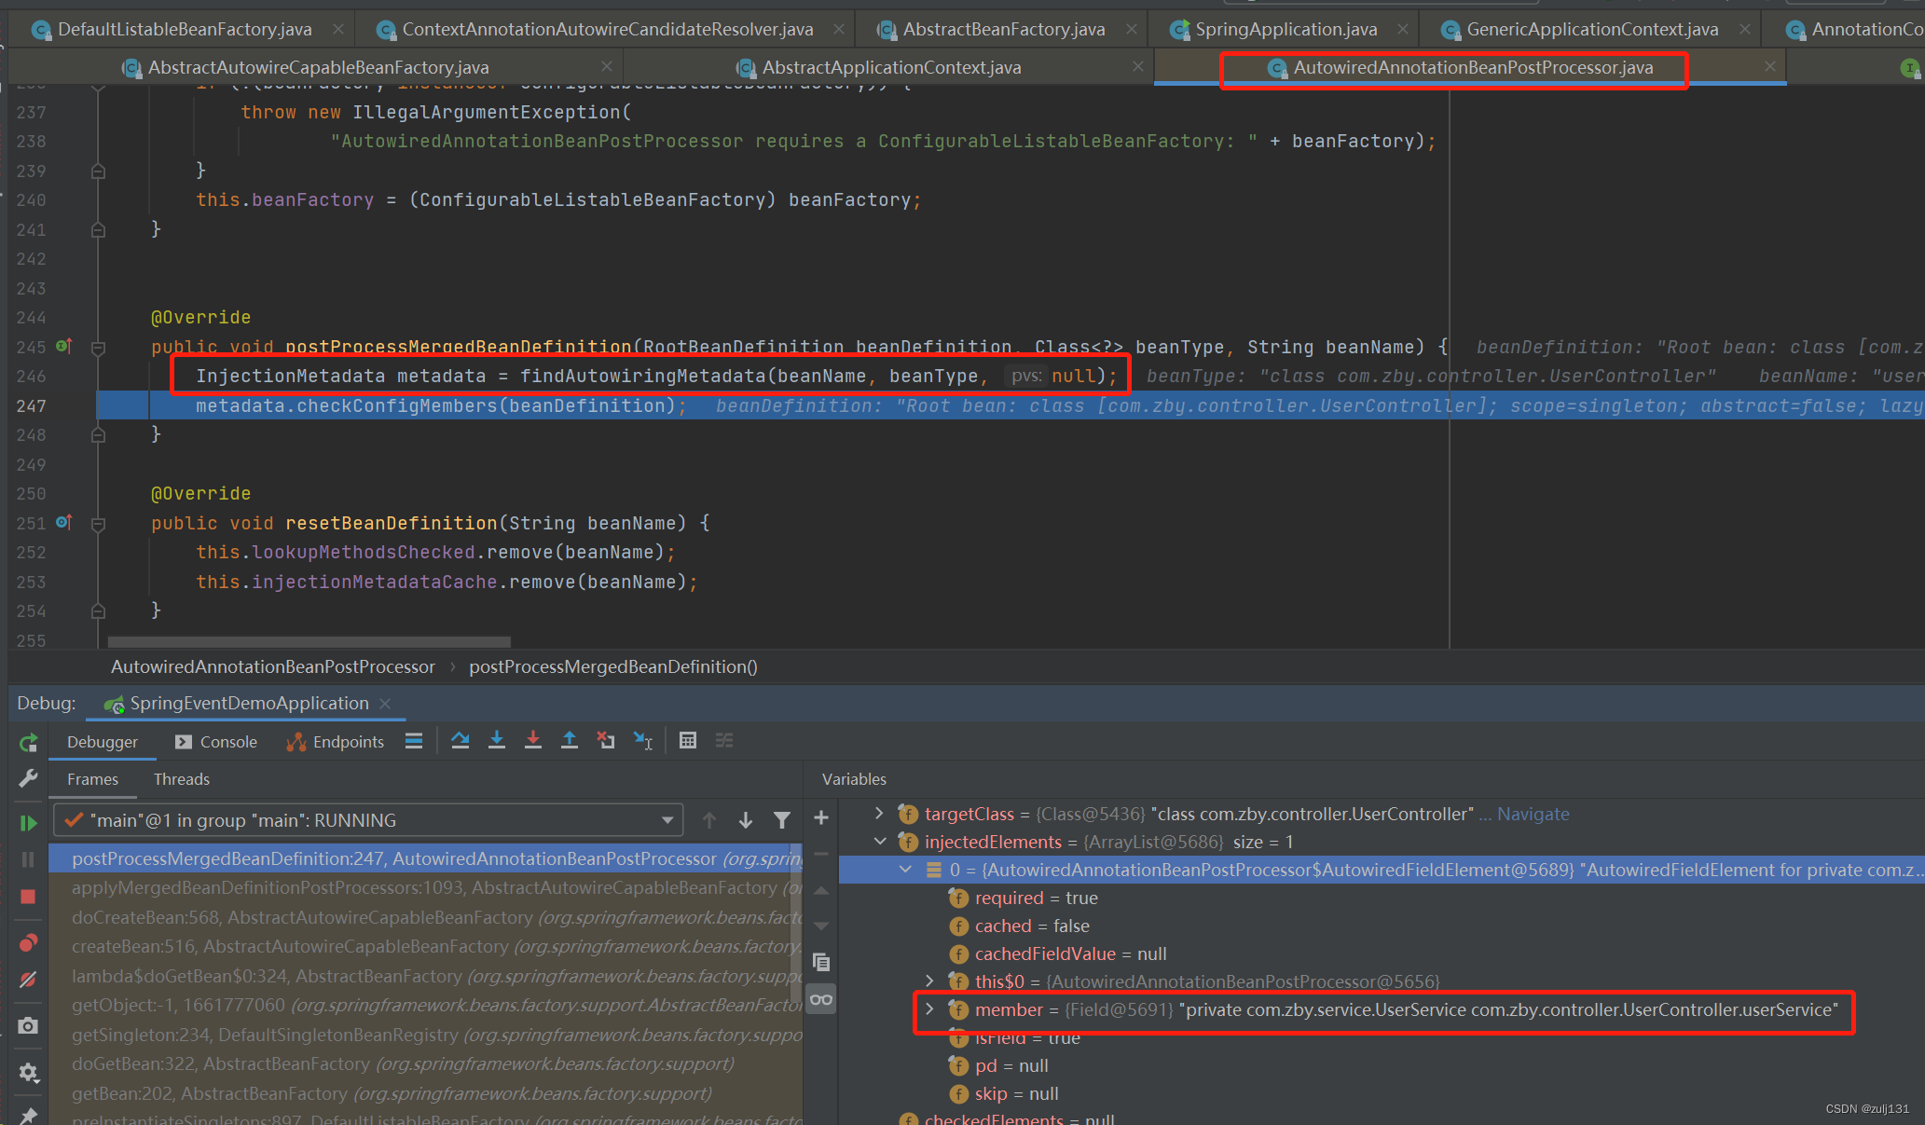Click the Debugger tab
1925x1125 pixels.
(x=102, y=742)
